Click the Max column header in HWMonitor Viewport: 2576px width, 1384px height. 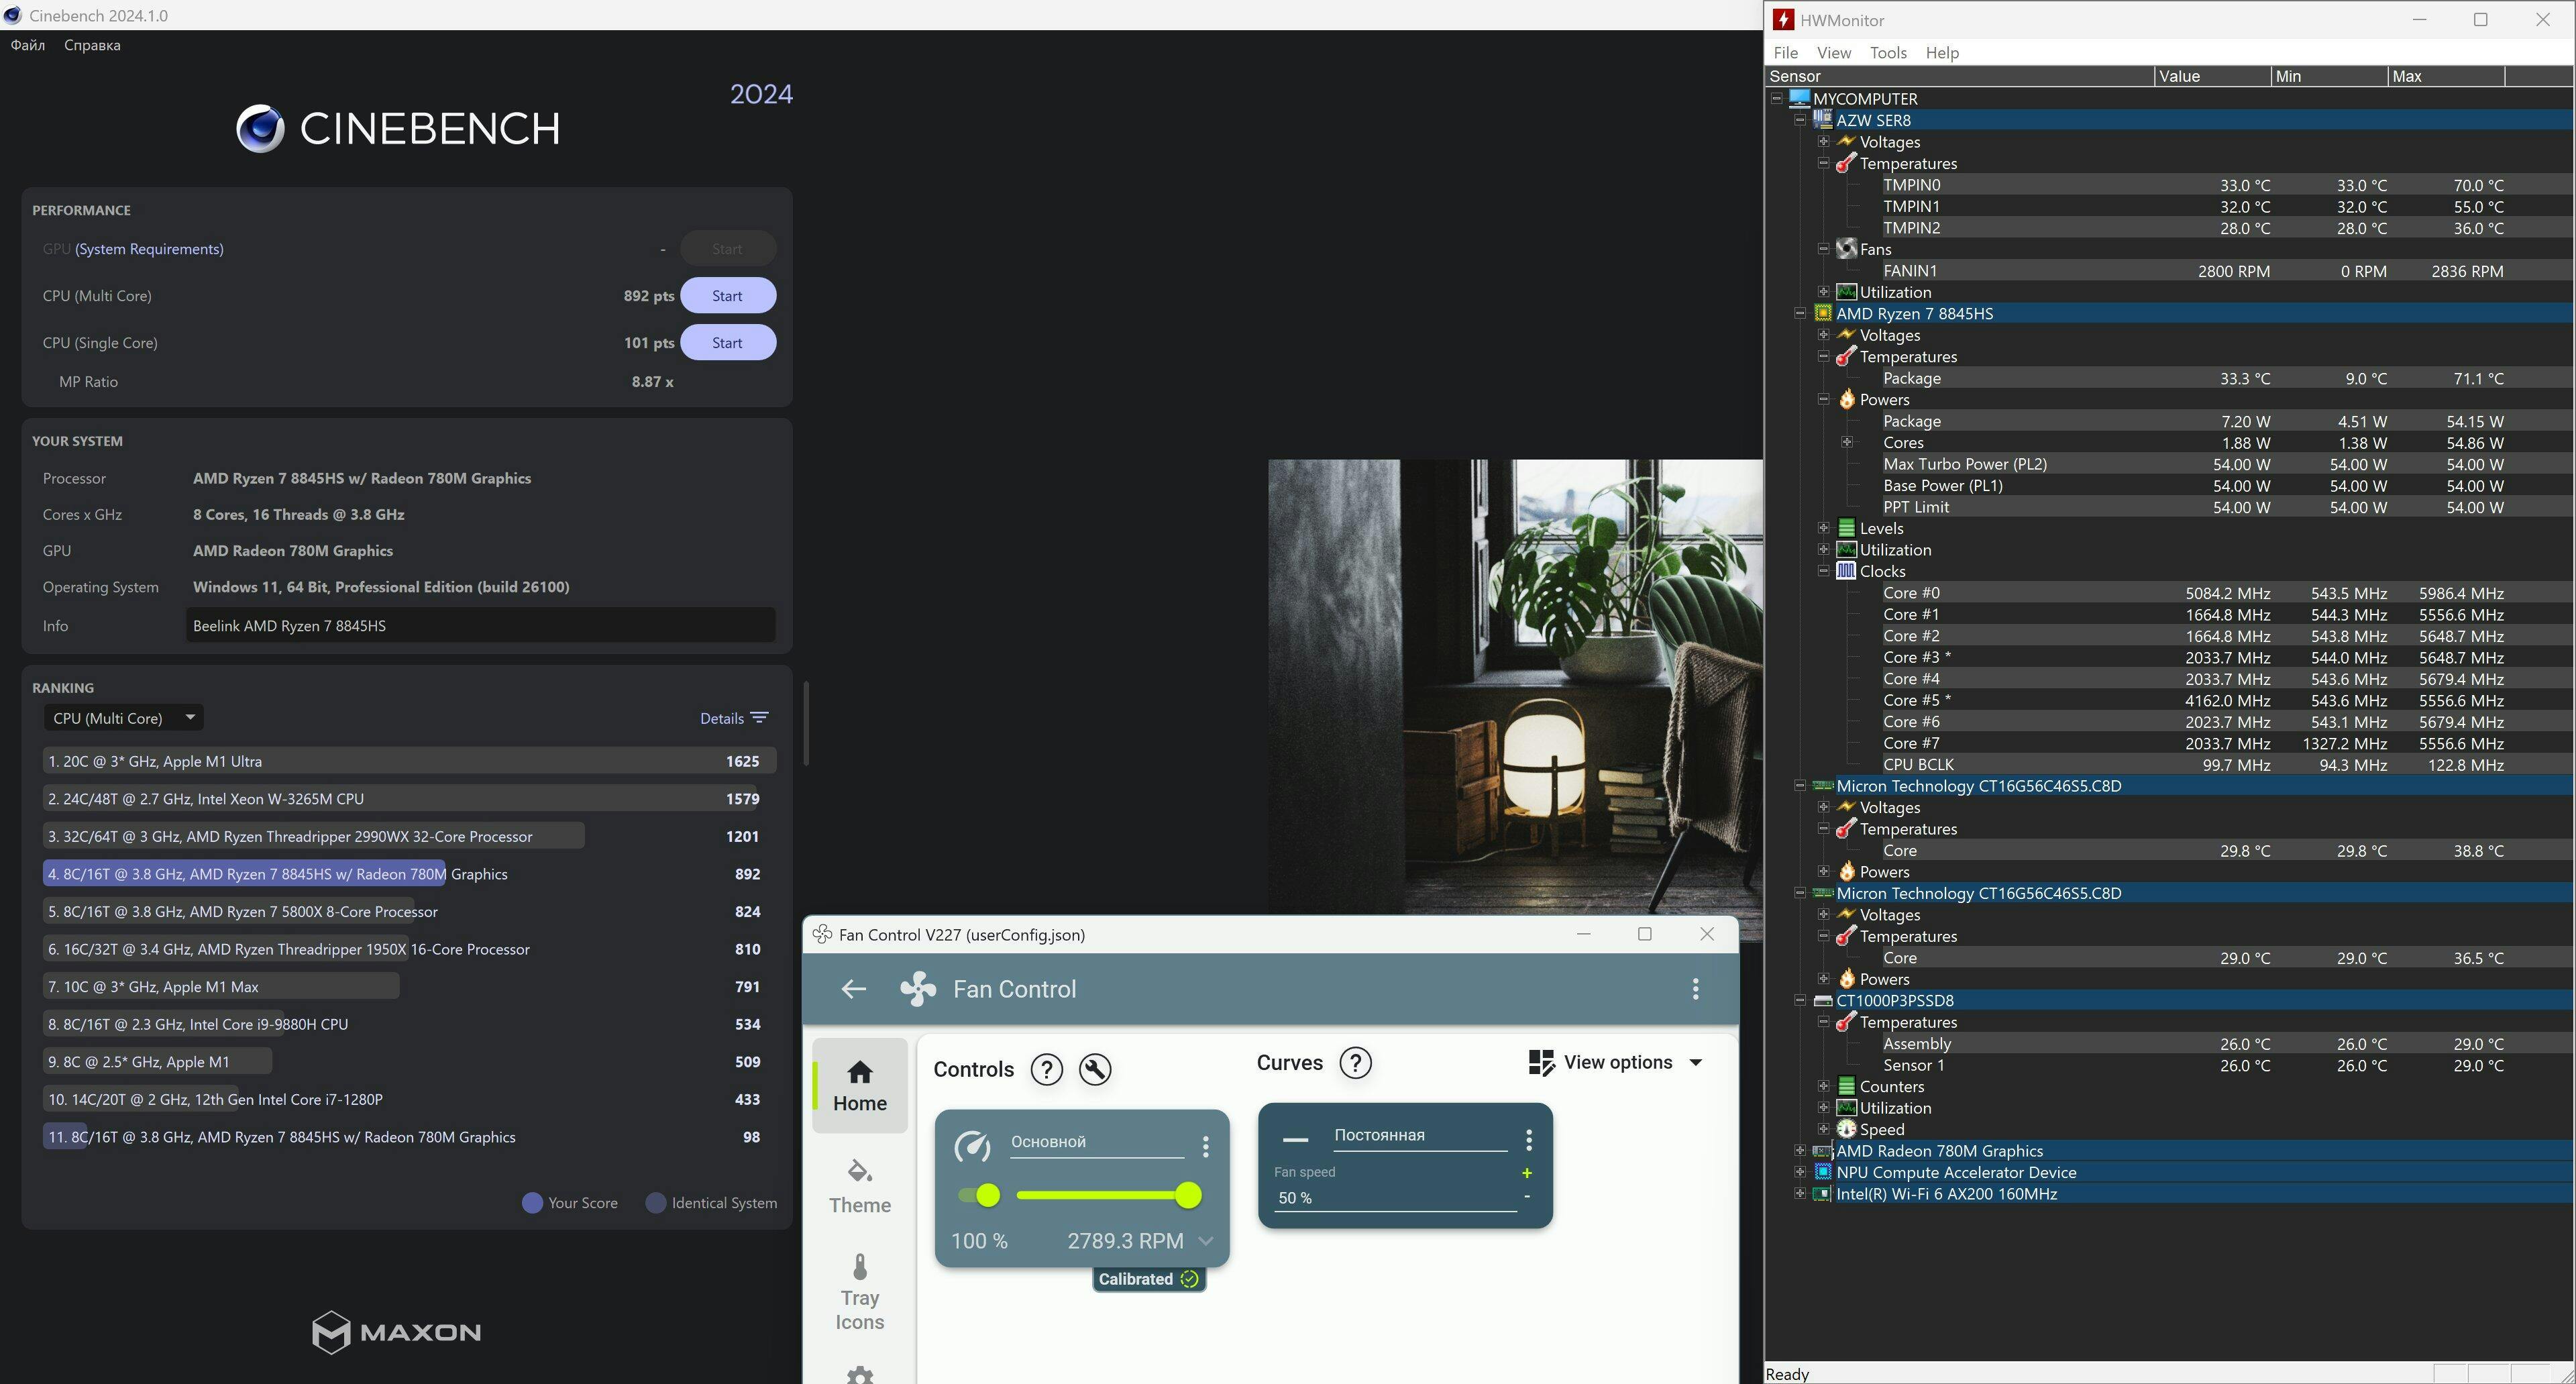point(2446,76)
